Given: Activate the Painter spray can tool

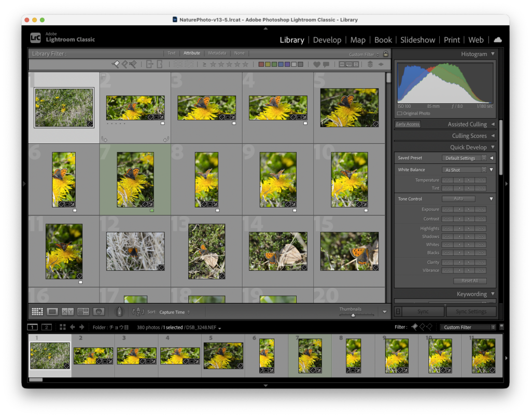Looking at the screenshot, I should [x=119, y=311].
